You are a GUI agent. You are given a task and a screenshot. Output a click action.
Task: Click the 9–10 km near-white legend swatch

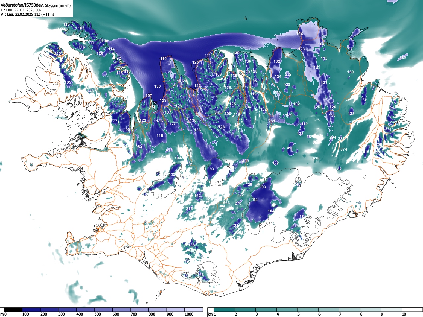392,310
